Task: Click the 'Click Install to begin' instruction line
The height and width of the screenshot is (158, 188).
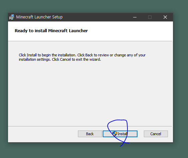Action: (x=82, y=55)
